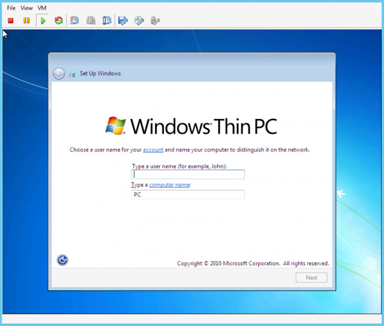Open the File menu
384x326 pixels.
point(11,8)
